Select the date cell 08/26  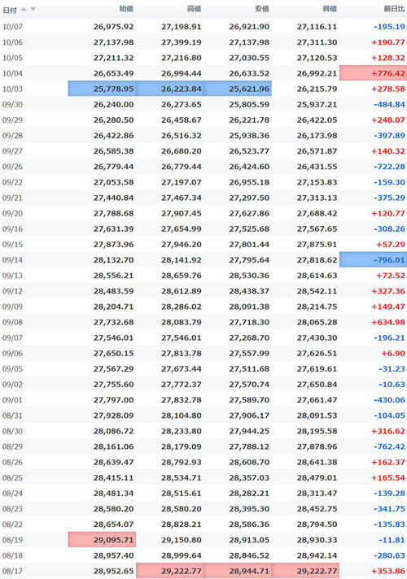pyautogui.click(x=12, y=462)
